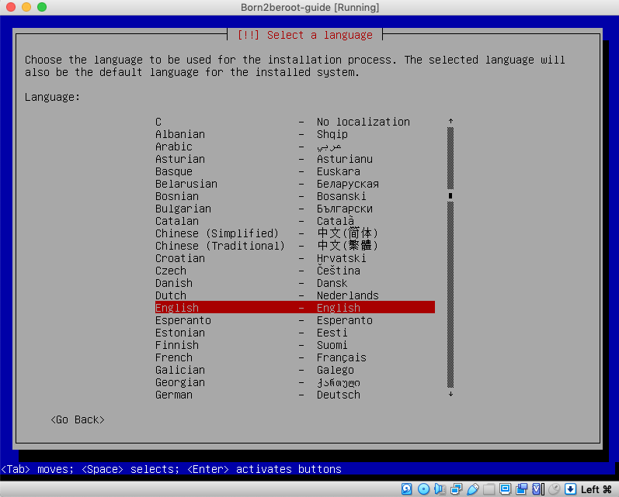619x497 pixels.
Task: Click the Left ⌘ host key label
Action: [596, 489]
